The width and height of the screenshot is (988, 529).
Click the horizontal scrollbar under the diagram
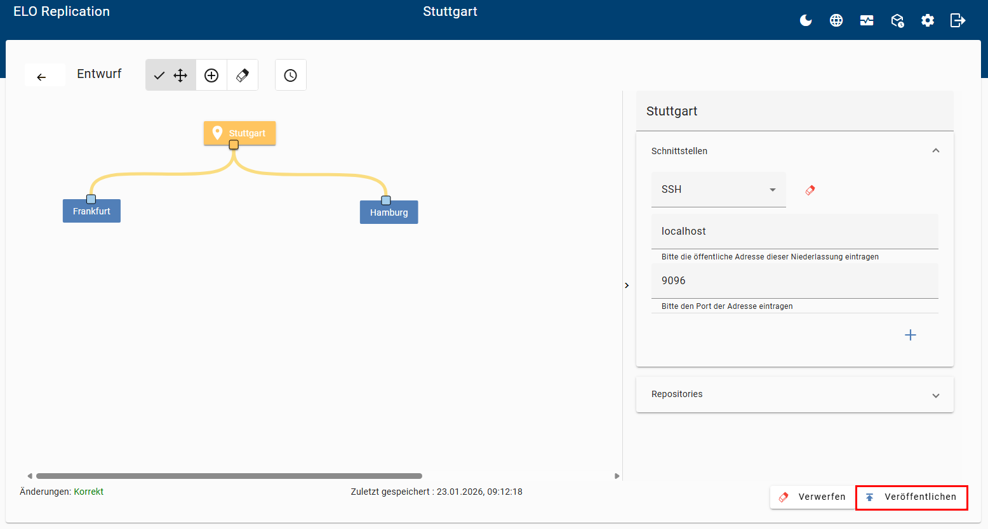(229, 476)
